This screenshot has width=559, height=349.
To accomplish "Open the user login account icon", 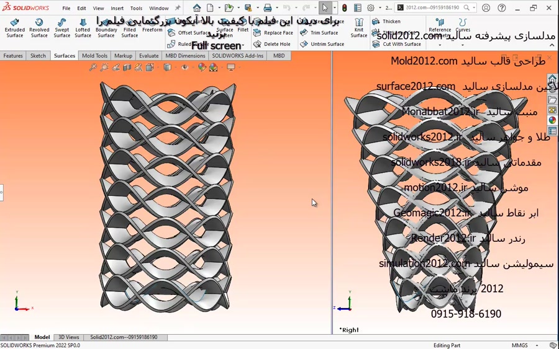I will pos(486,7).
